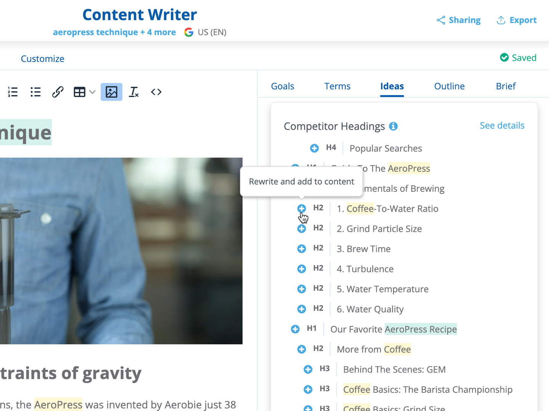Add the 'Grind Particle Size' heading via its plus icon
The image size is (549, 411).
coord(302,228)
